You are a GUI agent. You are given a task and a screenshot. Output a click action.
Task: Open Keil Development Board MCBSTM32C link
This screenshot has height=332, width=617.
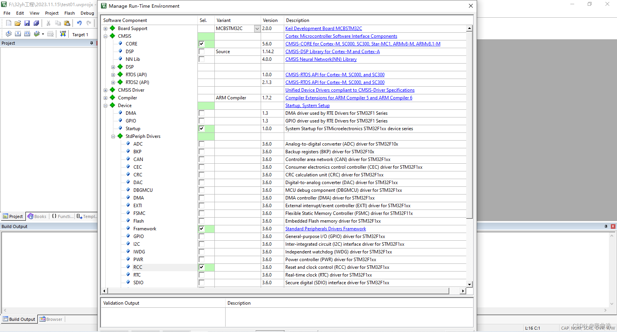(324, 29)
